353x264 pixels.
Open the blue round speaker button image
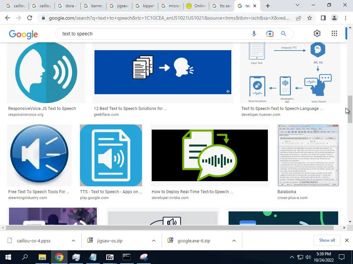click(x=39, y=155)
